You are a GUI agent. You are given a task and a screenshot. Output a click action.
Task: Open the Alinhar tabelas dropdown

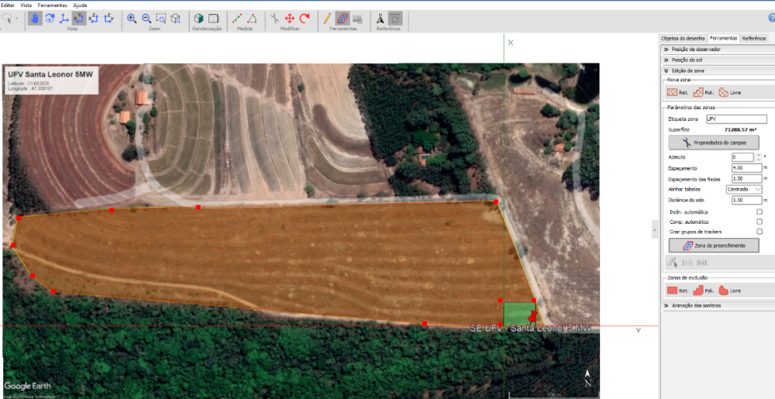point(743,189)
